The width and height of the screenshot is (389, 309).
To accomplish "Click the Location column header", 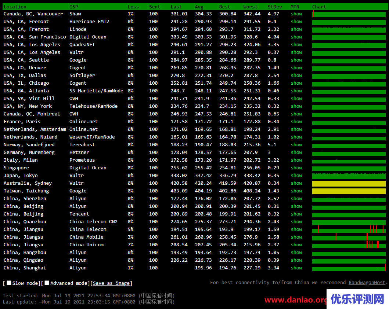I will tap(15, 7).
